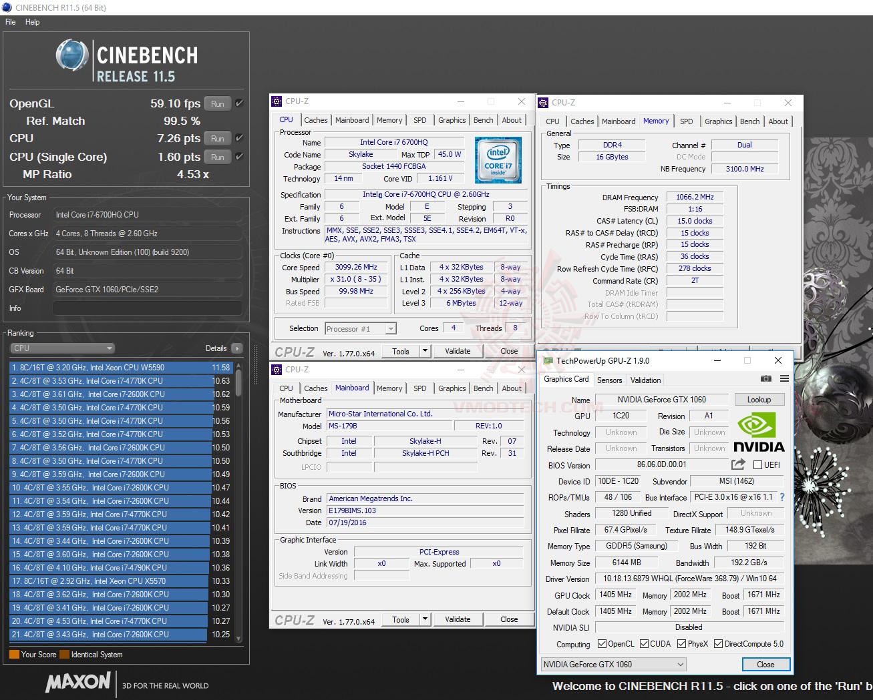The height and width of the screenshot is (700, 873).
Task: Click Socket 1440 FCBGA package field
Action: pyautogui.click(x=393, y=166)
